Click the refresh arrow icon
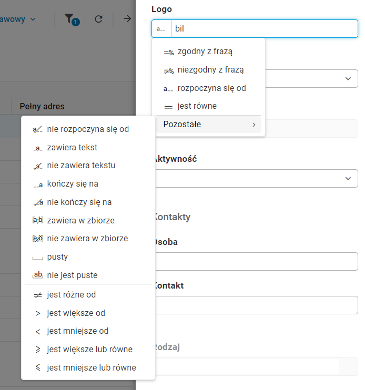The height and width of the screenshot is (390, 365). (x=98, y=19)
